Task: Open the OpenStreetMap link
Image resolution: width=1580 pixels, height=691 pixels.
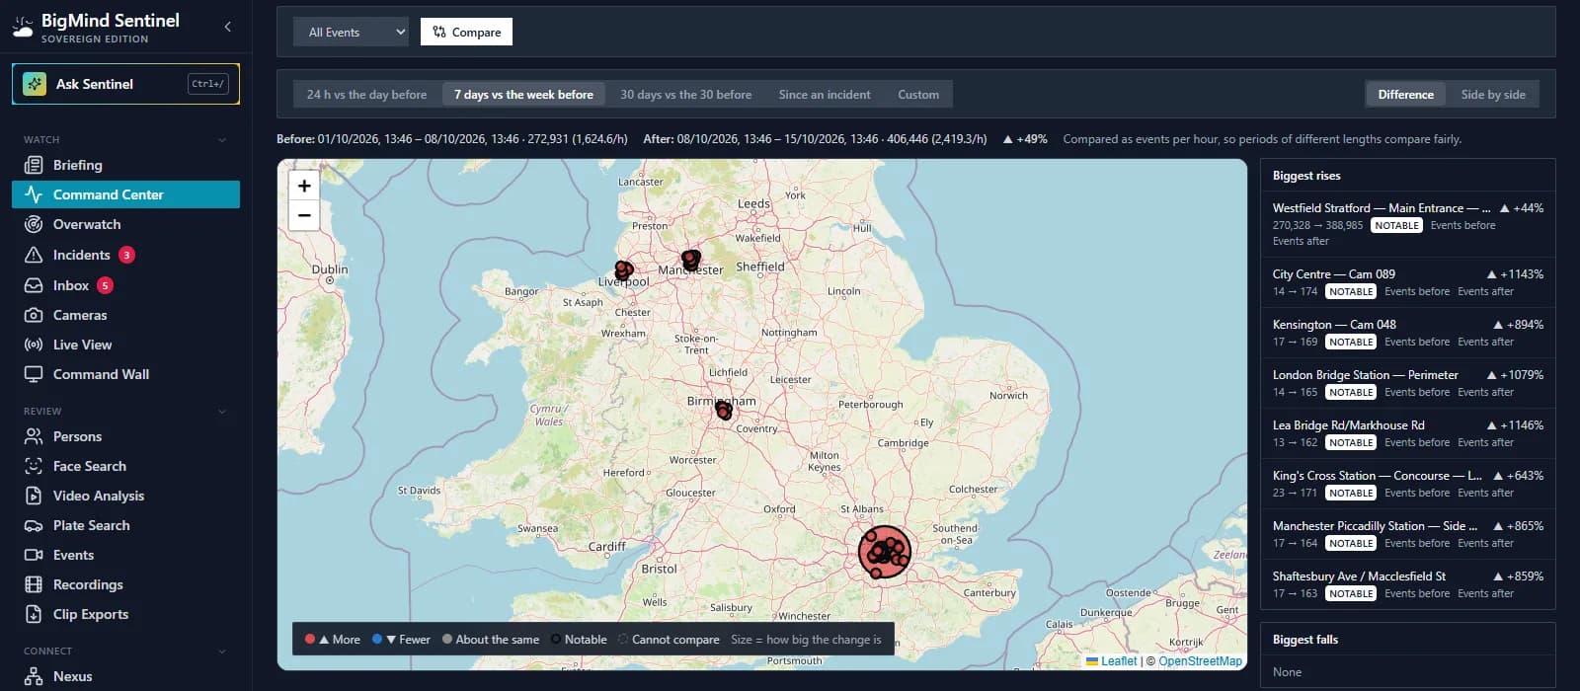Action: point(1200,661)
